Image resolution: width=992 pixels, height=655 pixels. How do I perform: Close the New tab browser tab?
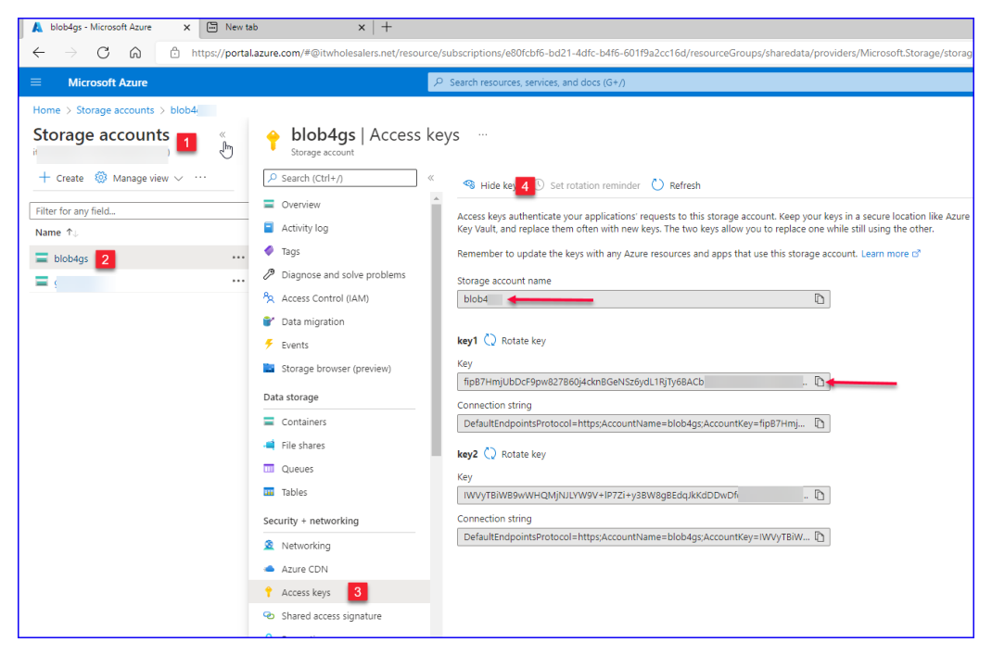coord(362,27)
